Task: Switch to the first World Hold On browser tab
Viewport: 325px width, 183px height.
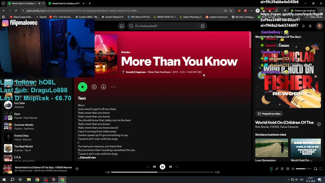Action: click(24, 4)
